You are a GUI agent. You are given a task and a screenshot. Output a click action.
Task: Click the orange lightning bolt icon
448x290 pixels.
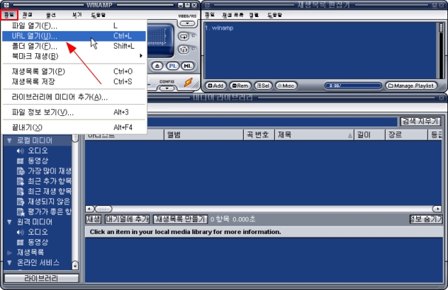coord(189,83)
